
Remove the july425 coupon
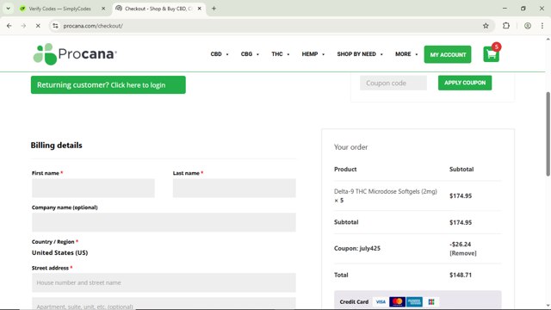[x=463, y=253]
